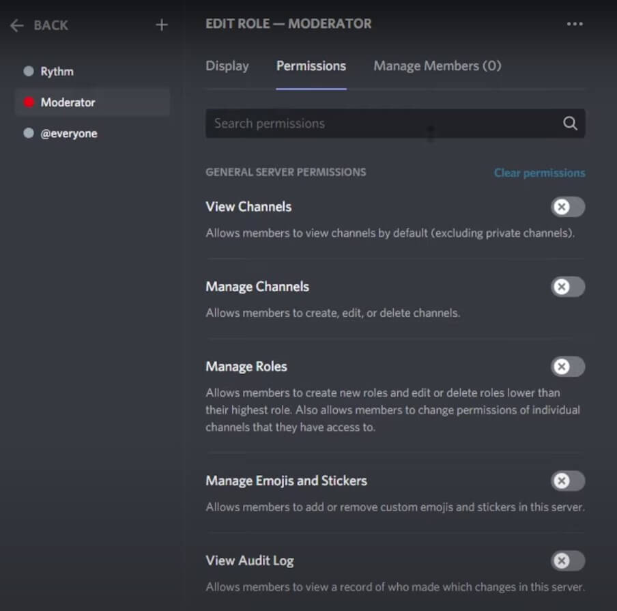Focus the Search permissions field
Viewport: 617px width, 611px height.
pyautogui.click(x=395, y=123)
